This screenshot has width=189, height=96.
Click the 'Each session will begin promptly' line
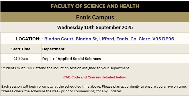coord(94,87)
